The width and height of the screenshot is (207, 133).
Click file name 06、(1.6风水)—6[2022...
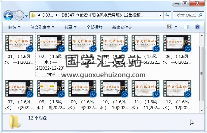(x=177, y=59)
